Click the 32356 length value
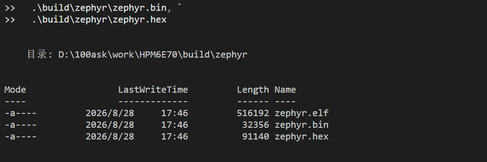 tap(256, 125)
